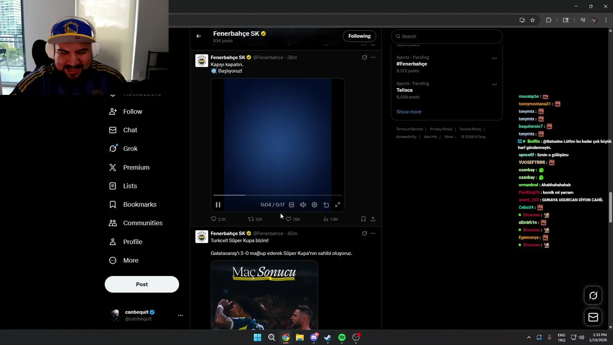Viewport: 613px width, 345px height.
Task: Open the Accessibility footer link
Action: [x=406, y=137]
